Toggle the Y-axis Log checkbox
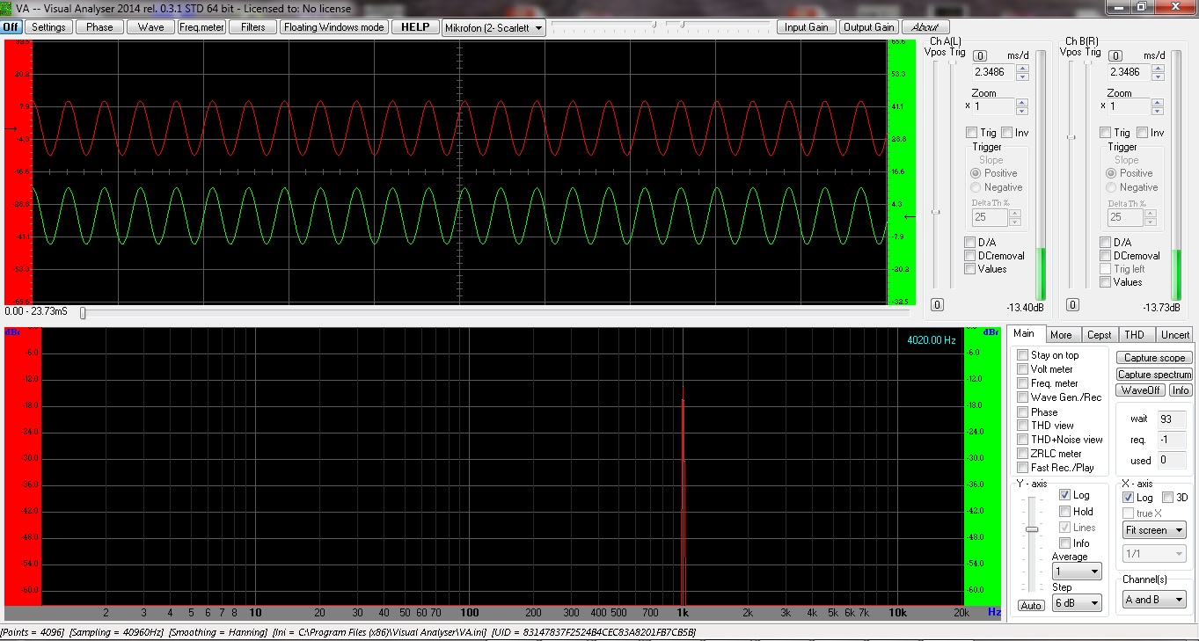This screenshot has width=1199, height=641. click(1065, 495)
